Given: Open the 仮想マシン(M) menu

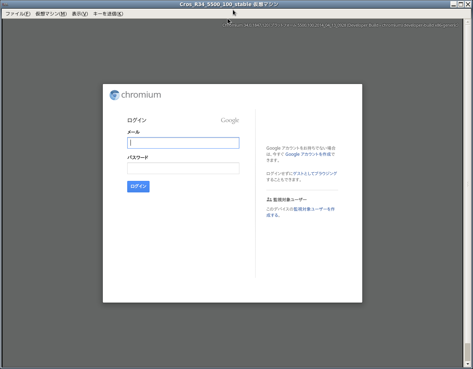Looking at the screenshot, I should tap(51, 14).
